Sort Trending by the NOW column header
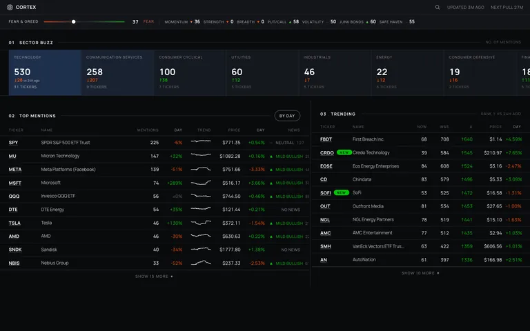The height and width of the screenshot is (331, 530). [x=422, y=127]
